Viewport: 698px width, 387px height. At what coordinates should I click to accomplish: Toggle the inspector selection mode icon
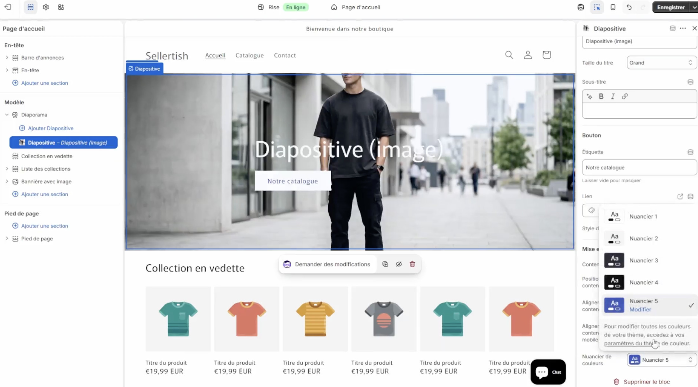pos(597,7)
